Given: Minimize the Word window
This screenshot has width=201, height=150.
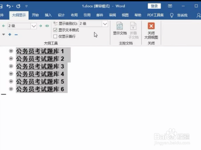Looking at the screenshot, I should (x=183, y=6).
